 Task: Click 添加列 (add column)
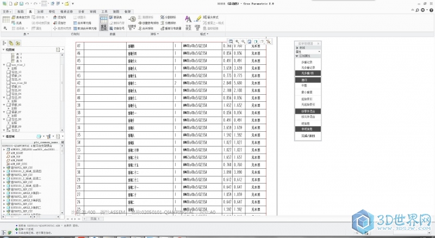click(60, 17)
